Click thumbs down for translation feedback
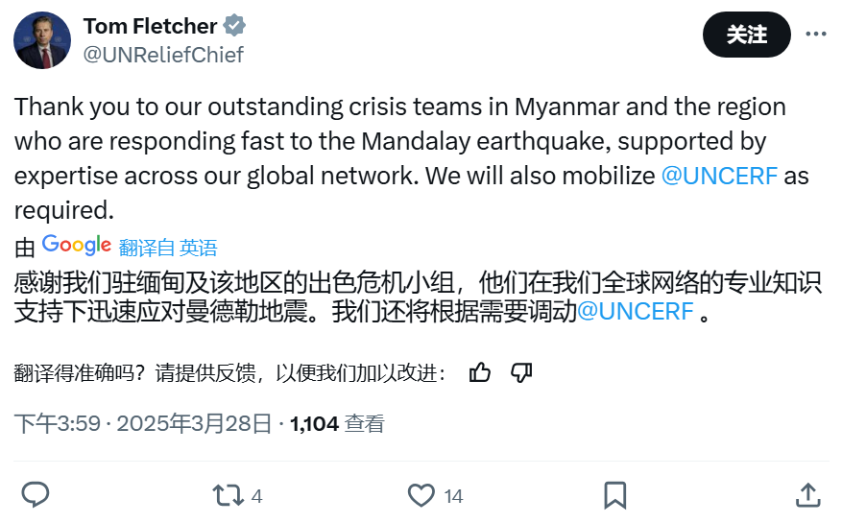 (521, 372)
